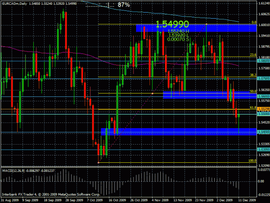Image resolution: width=270 pixels, height=203 pixels.
Task: Select the blue zone under the 50.0 Fibonacci label
Action: [x=210, y=95]
